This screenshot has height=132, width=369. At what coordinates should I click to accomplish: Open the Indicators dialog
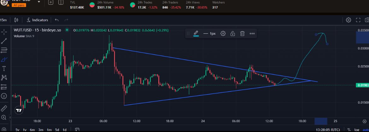coord(37,20)
